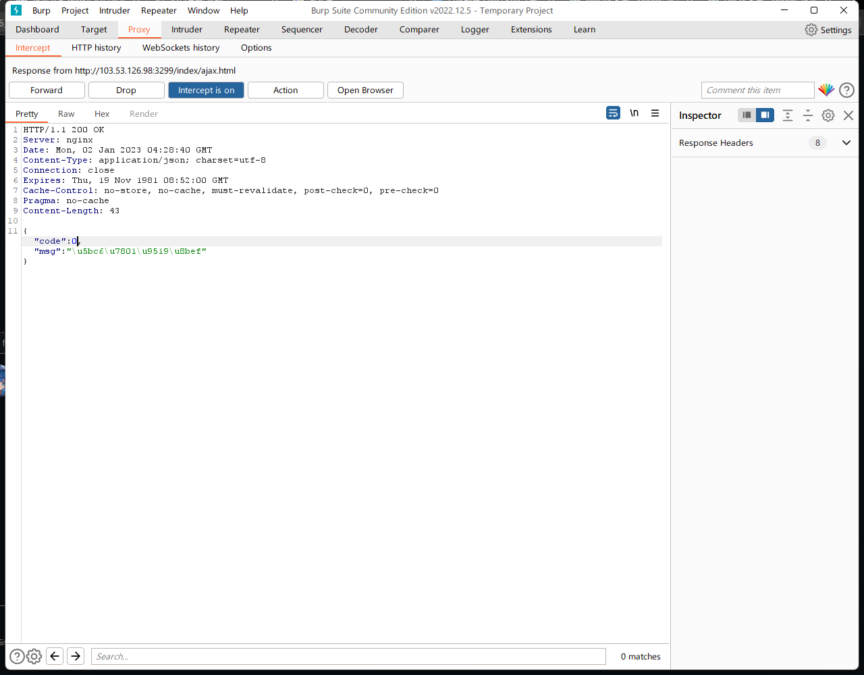Open the Logger tab
Screen dimensions: 864x675
click(475, 30)
